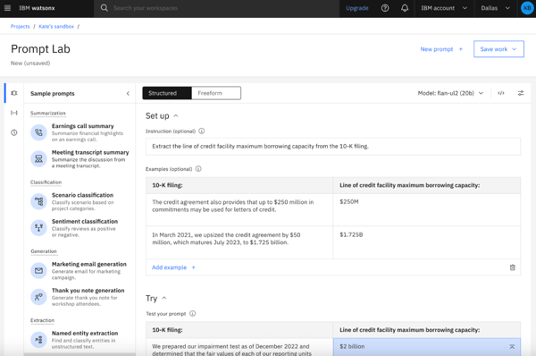Open the IBM account dropdown
536x356 pixels.
444,8
